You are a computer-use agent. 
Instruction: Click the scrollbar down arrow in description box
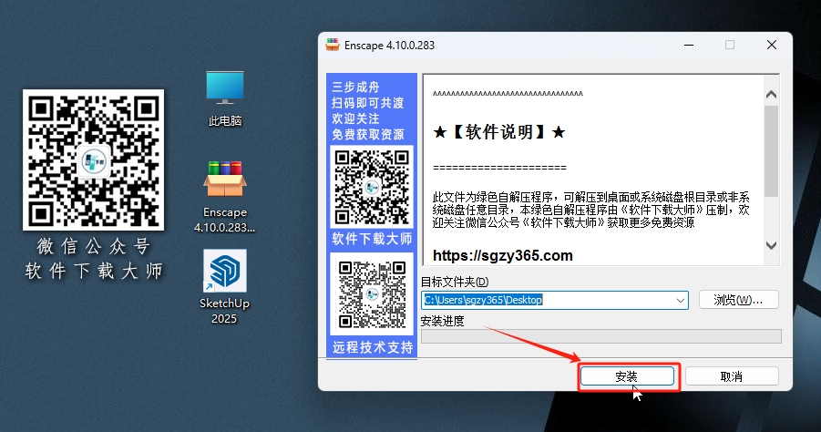coord(771,245)
